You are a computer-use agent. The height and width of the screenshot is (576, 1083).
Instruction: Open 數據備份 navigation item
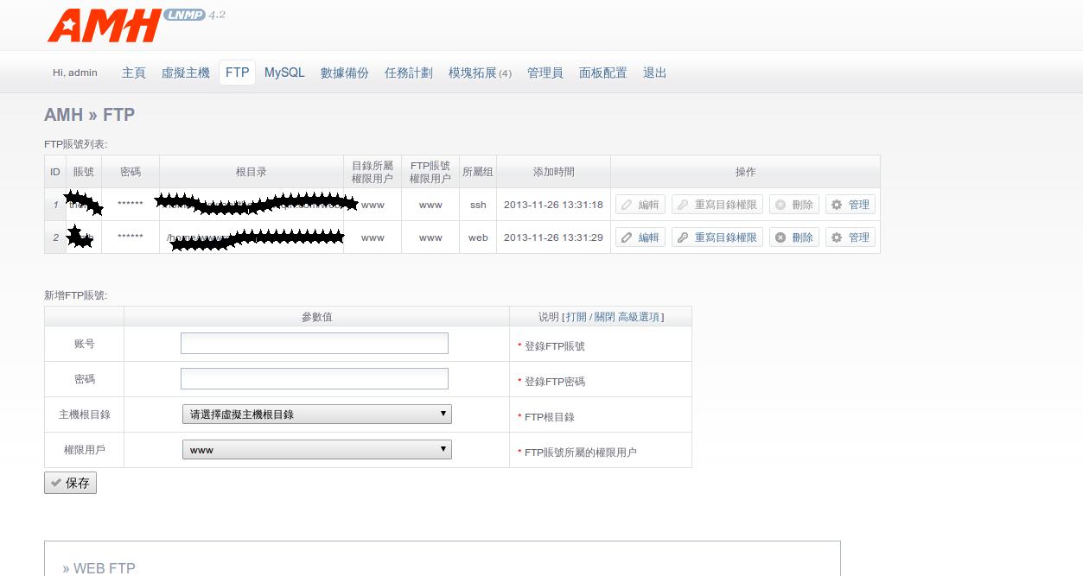pyautogui.click(x=345, y=73)
